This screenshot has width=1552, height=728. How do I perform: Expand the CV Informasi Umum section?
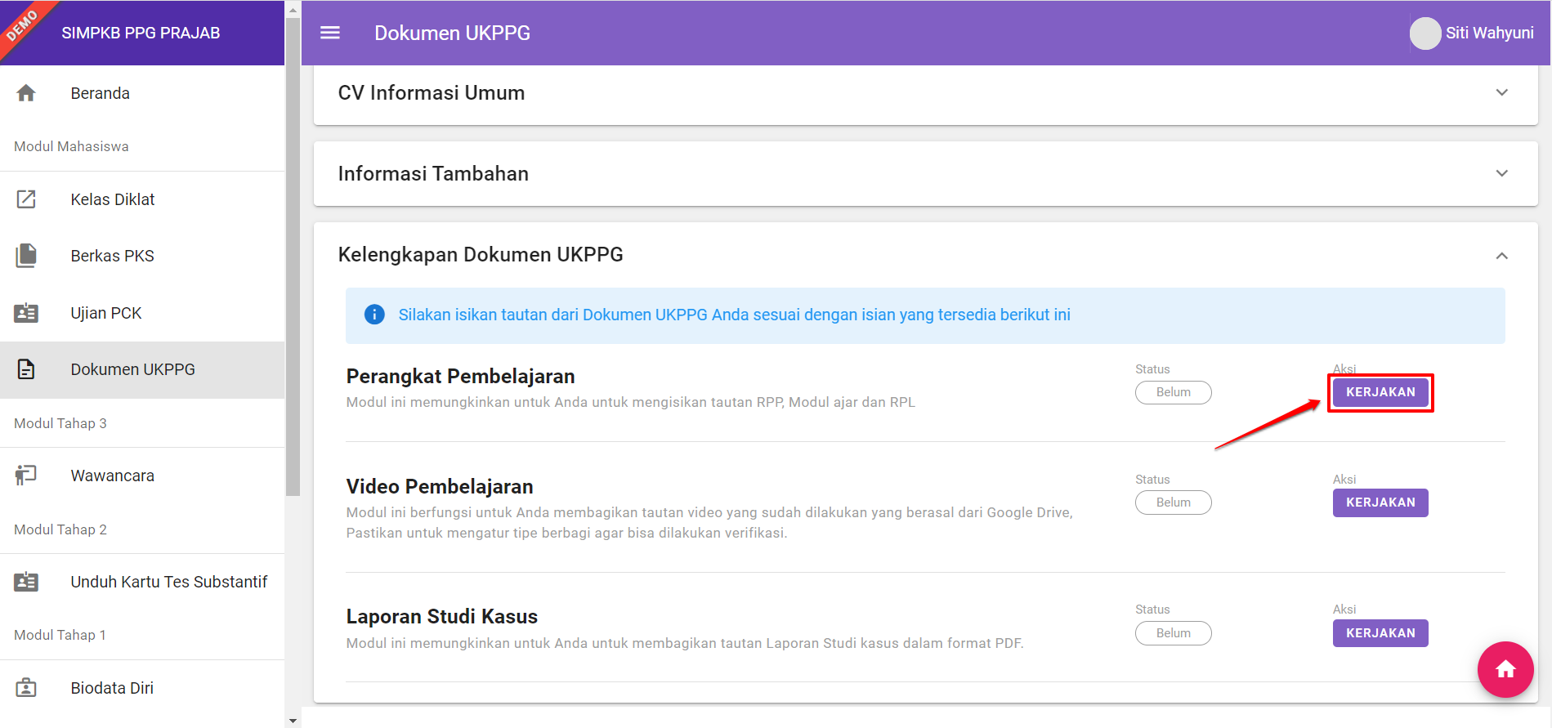coord(1501,92)
